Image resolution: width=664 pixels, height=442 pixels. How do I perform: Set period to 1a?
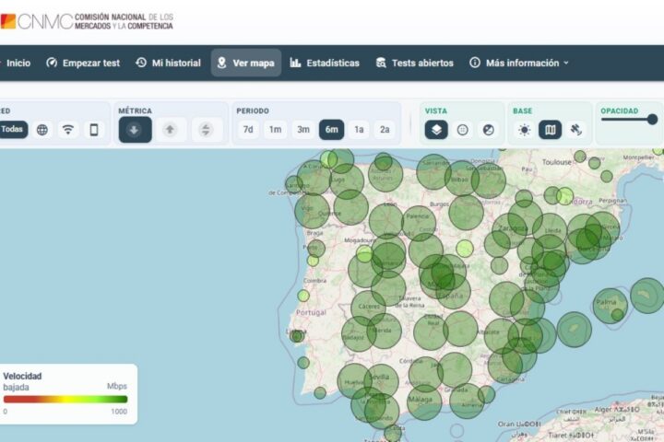point(359,130)
